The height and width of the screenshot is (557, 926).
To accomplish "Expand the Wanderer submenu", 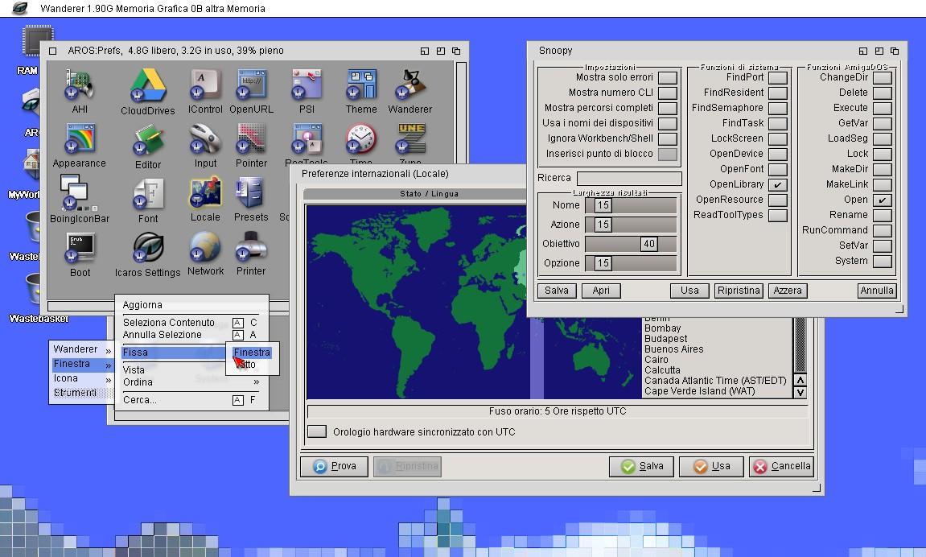I will click(x=81, y=349).
